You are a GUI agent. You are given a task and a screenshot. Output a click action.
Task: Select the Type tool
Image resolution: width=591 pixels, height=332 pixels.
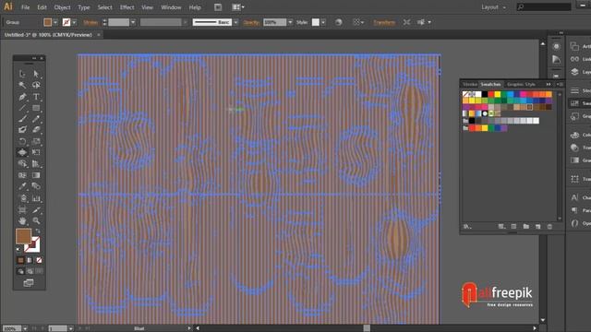point(36,97)
